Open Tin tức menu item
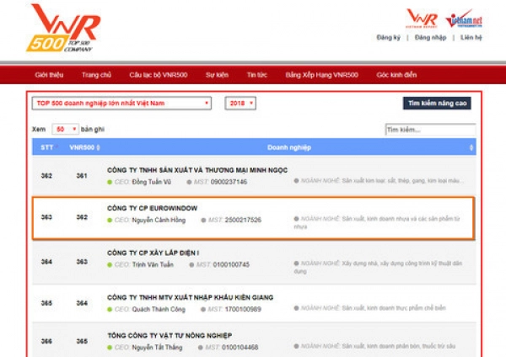 [x=257, y=75]
